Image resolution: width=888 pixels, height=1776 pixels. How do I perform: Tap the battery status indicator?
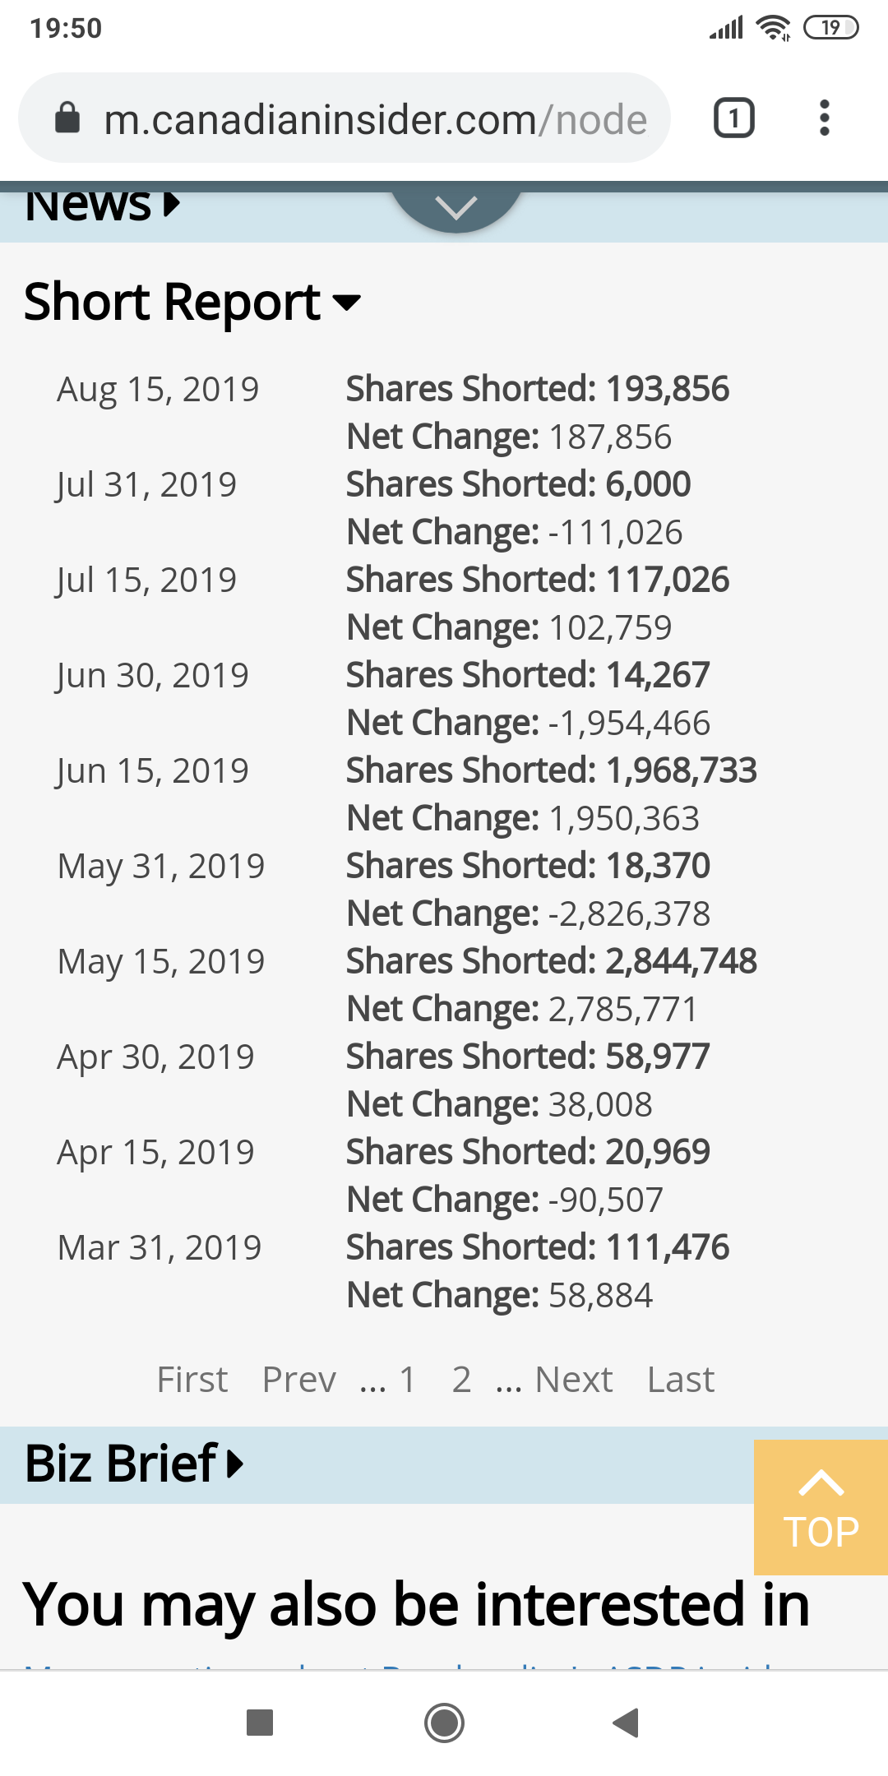click(830, 28)
